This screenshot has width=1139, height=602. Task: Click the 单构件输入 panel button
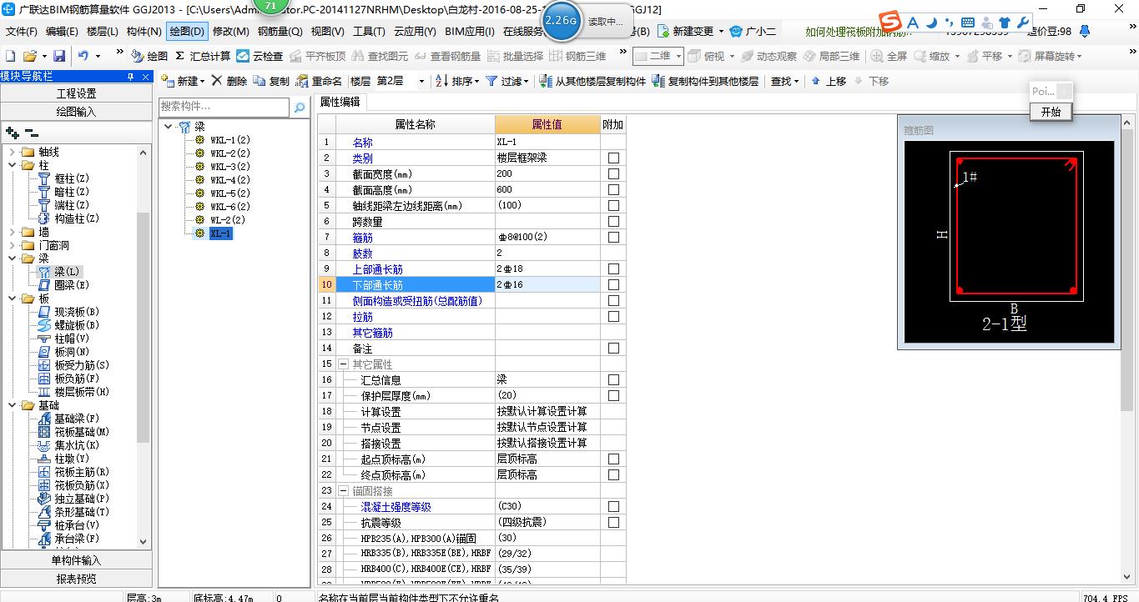[x=76, y=560]
